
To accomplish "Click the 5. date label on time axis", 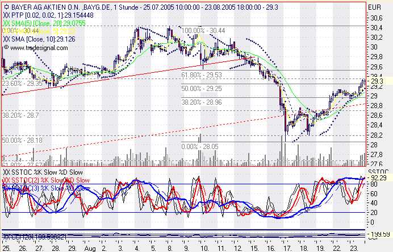I will [153, 249].
